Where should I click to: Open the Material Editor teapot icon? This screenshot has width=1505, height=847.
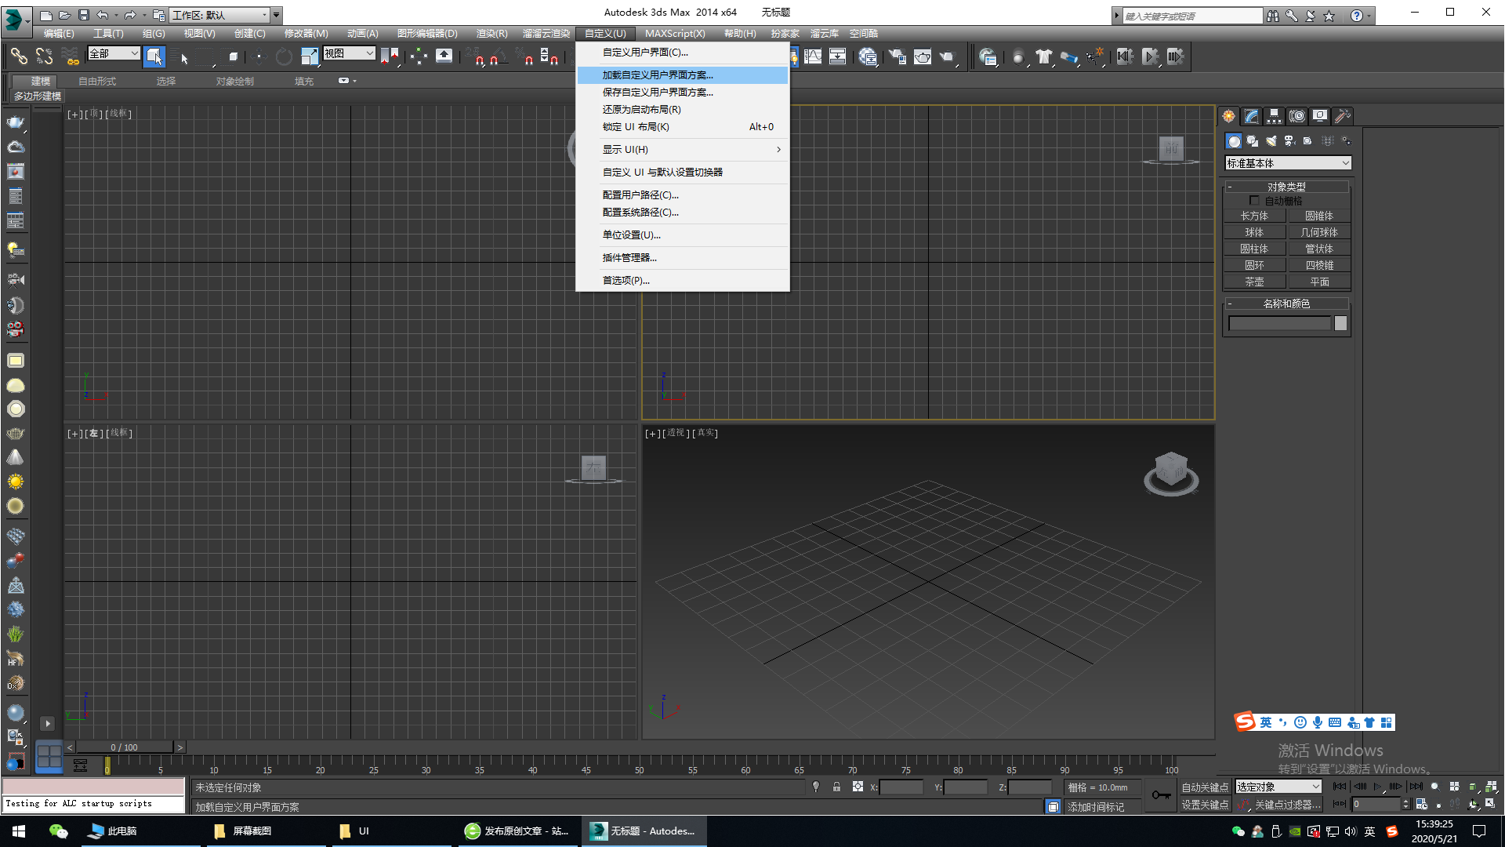pos(868,56)
